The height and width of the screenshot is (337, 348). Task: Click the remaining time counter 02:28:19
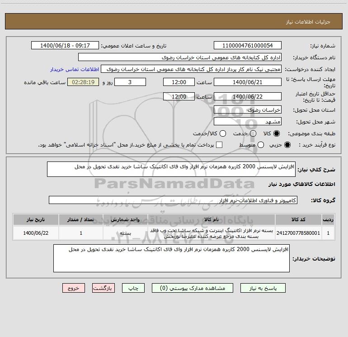[83, 82]
